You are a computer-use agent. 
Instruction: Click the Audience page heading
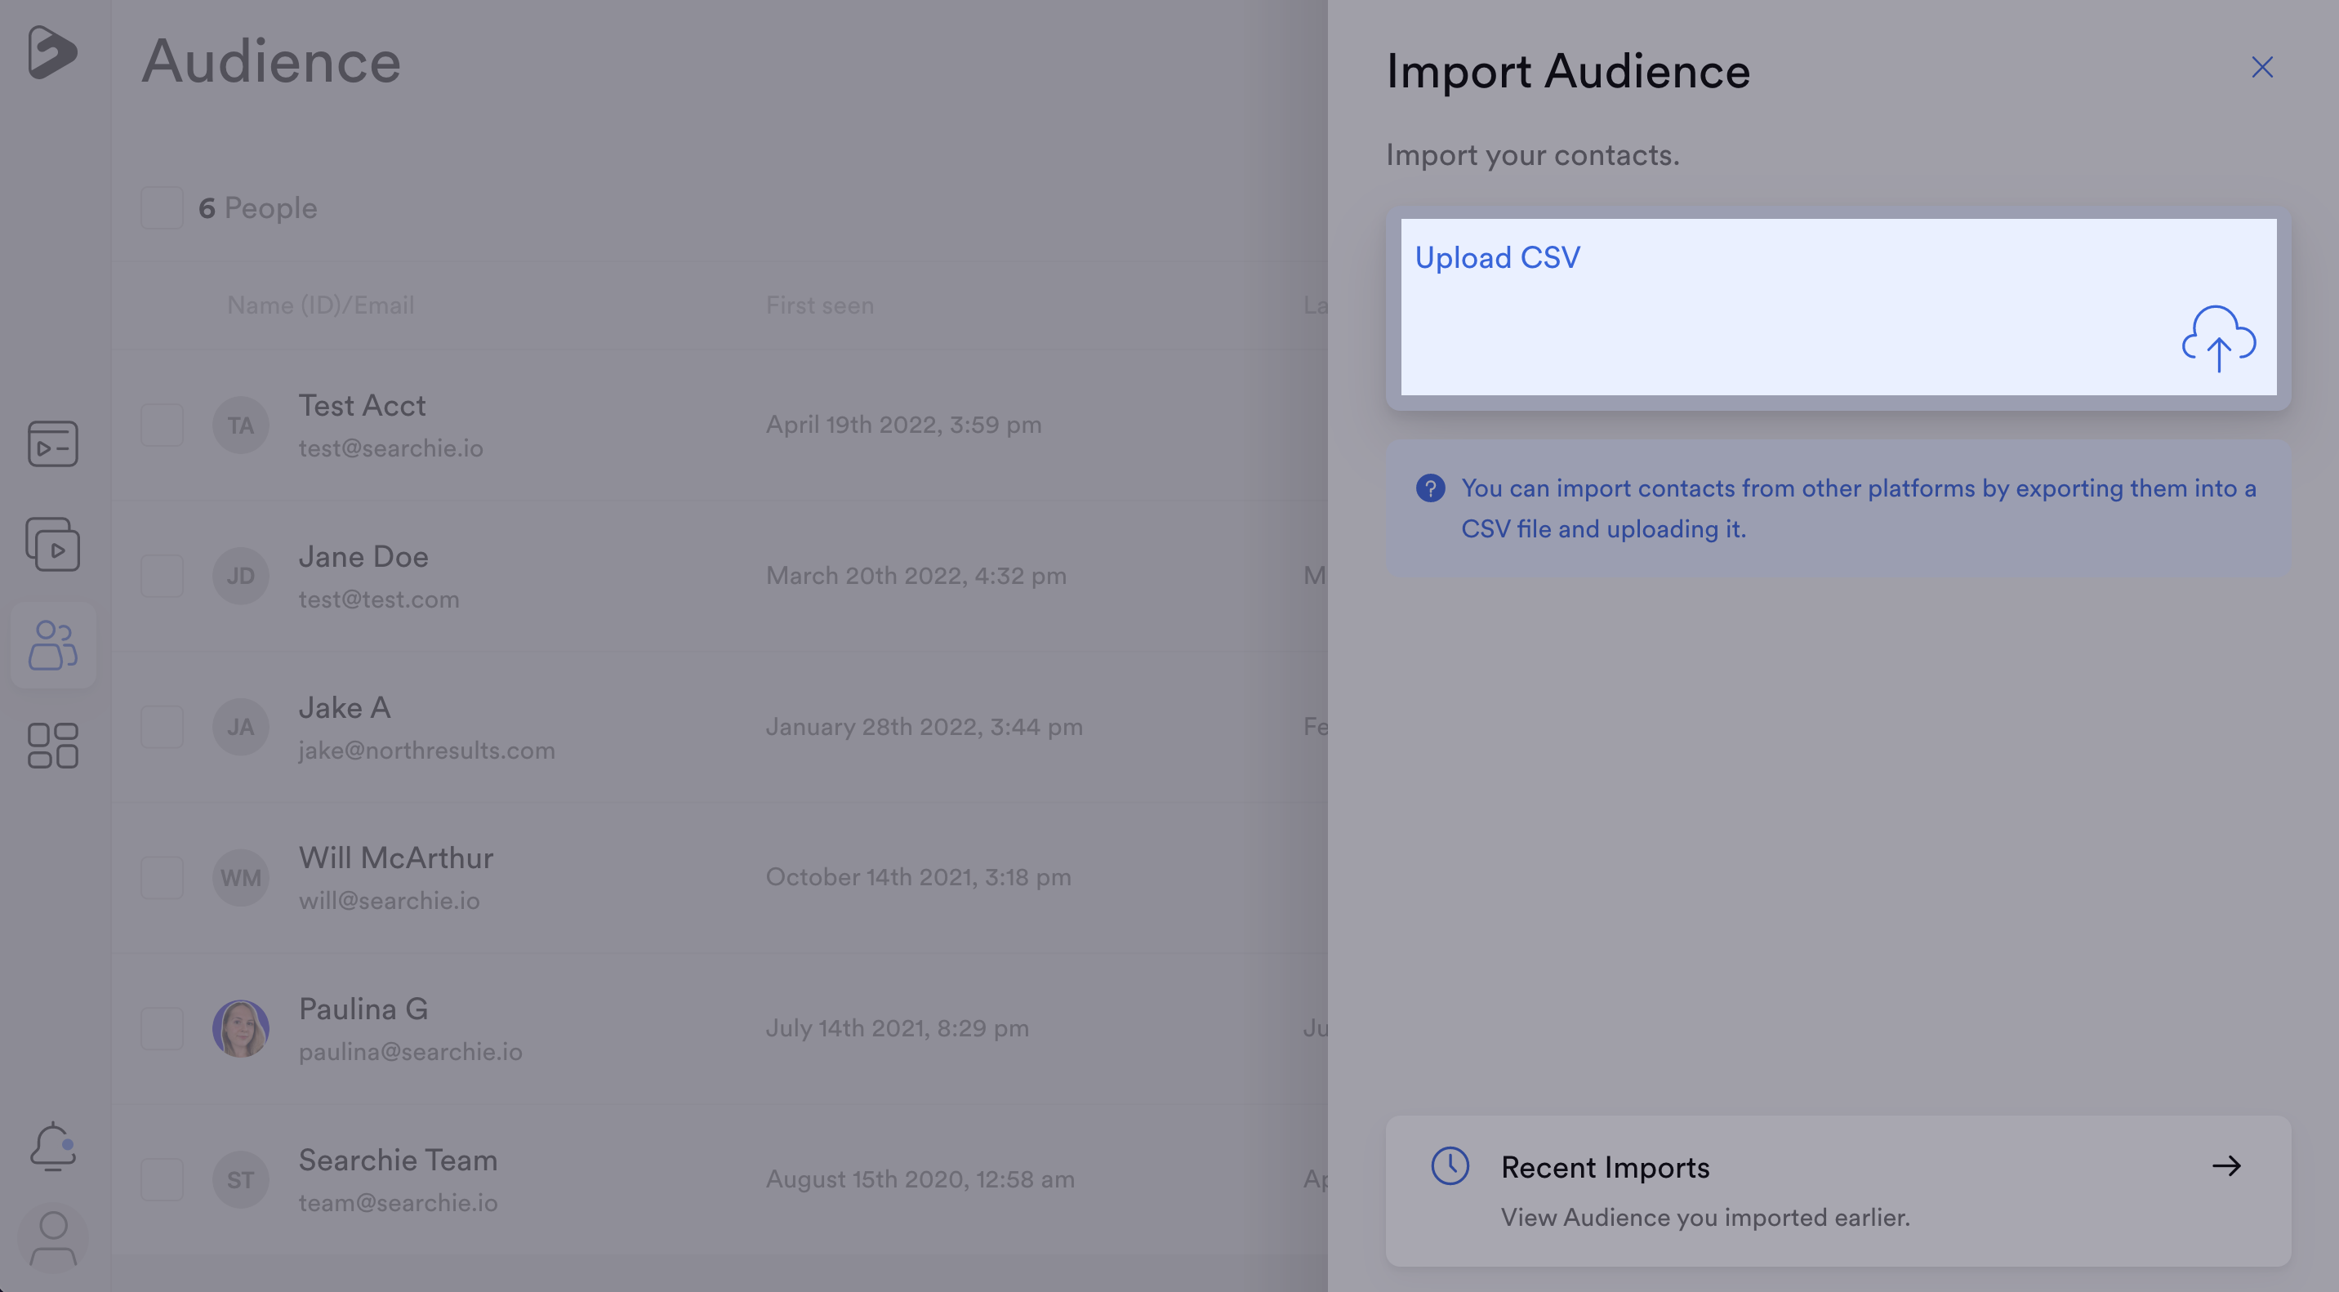pyautogui.click(x=270, y=62)
